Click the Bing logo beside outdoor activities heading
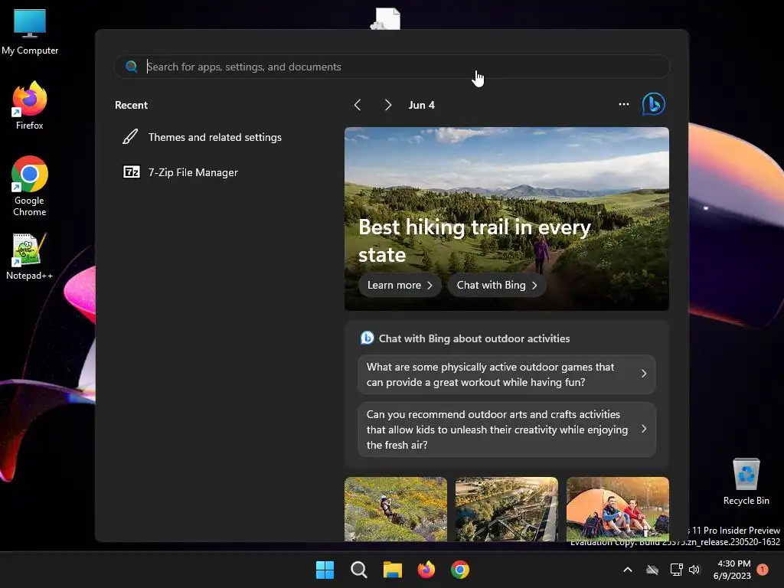This screenshot has height=588, width=784. [x=367, y=338]
